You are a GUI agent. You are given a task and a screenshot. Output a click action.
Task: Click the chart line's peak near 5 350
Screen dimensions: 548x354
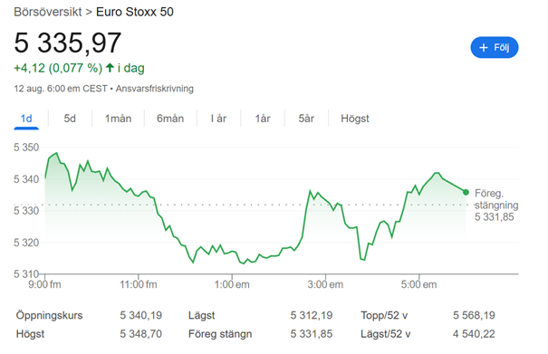[x=56, y=153]
